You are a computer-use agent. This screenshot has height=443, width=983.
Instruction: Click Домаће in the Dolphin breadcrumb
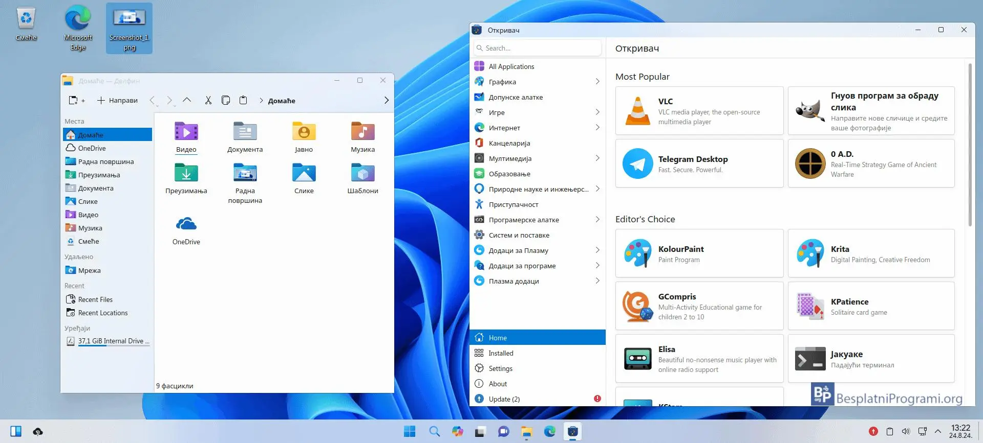(282, 101)
